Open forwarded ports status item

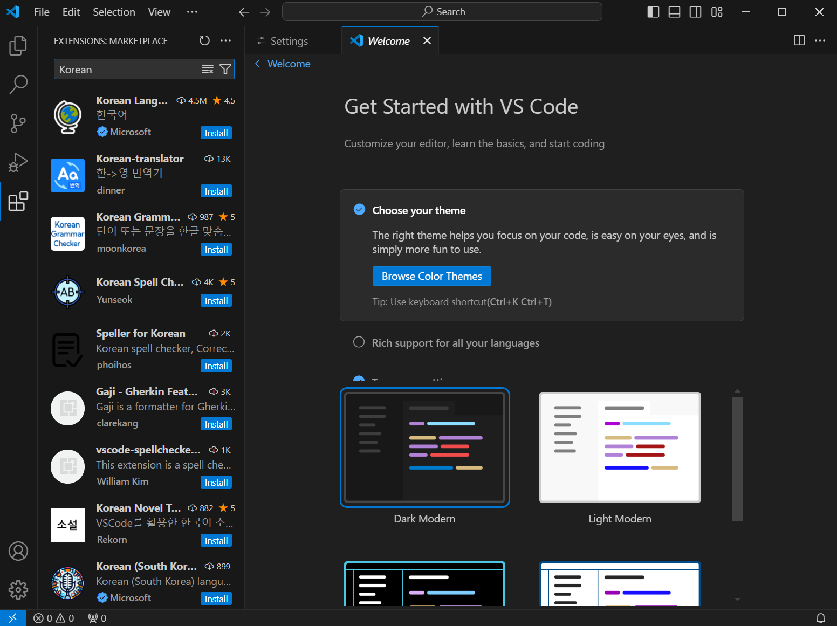[97, 618]
